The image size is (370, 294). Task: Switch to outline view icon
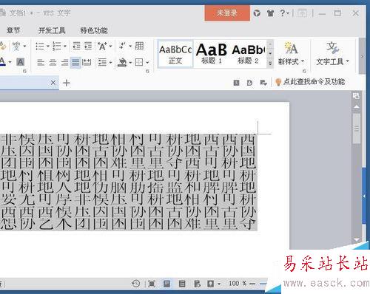(x=182, y=284)
